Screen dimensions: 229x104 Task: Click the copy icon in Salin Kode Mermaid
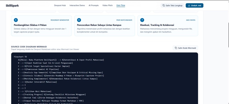pos(176,48)
